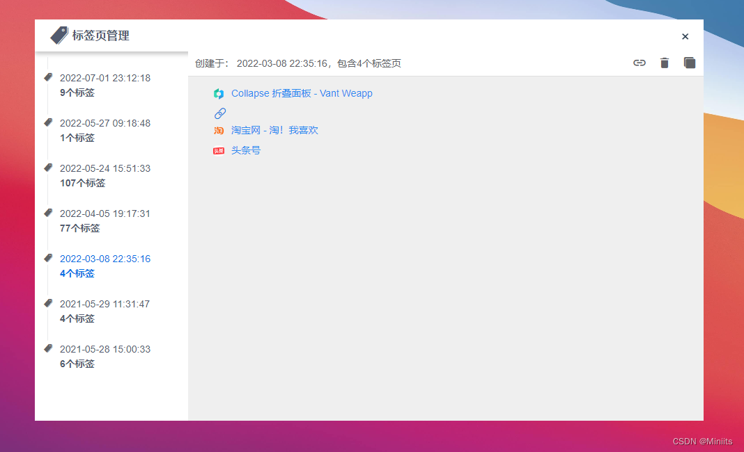Click the copy/open-all icon at top right
Image resolution: width=744 pixels, height=452 pixels.
coord(690,63)
